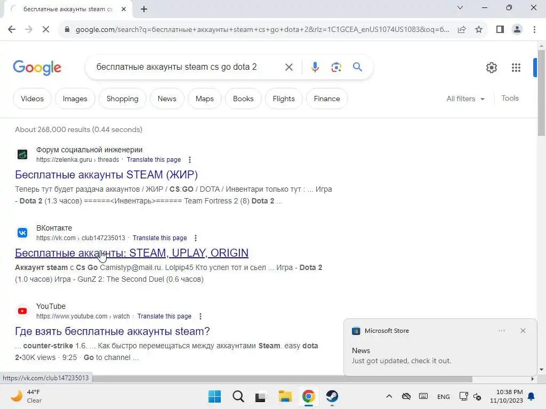Screen dimensions: 546x409
Task: Stop loading the page
Action: (46, 30)
